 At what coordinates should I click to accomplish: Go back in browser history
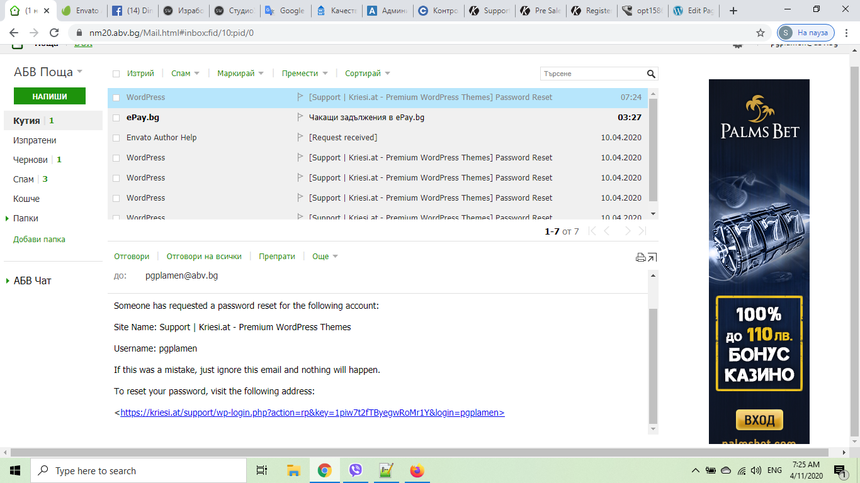(14, 33)
